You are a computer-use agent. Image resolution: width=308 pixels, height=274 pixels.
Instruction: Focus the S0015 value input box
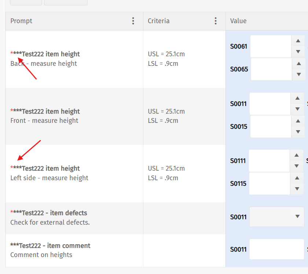click(x=271, y=127)
